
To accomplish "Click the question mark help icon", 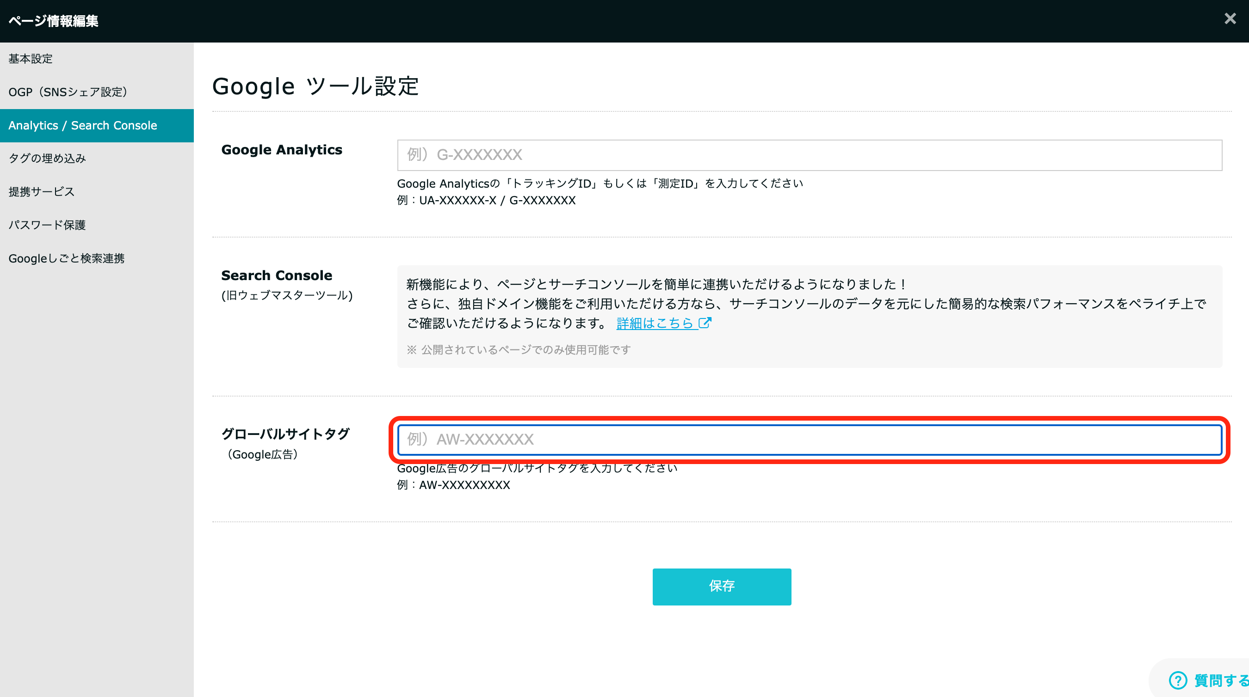I will point(1178,680).
